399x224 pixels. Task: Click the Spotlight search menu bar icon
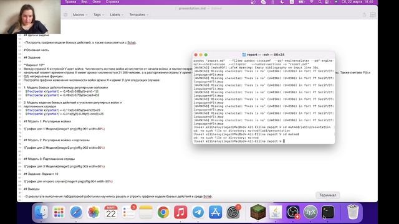[320, 2]
